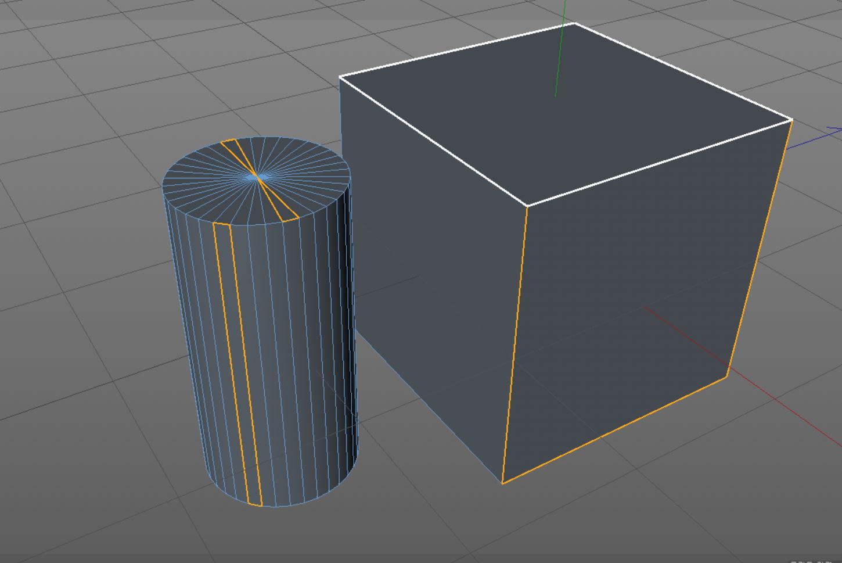Select the cube's orange-edged front right face

click(645, 302)
